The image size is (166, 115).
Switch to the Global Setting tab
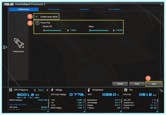(114, 9)
